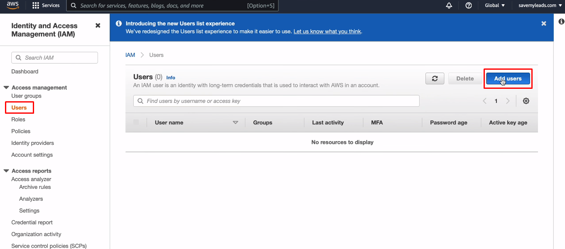The height and width of the screenshot is (249, 565).
Task: Close the IAM navigation sidebar
Action: click(98, 26)
